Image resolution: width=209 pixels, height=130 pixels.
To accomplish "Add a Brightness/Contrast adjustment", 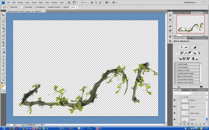I will point(182,47).
